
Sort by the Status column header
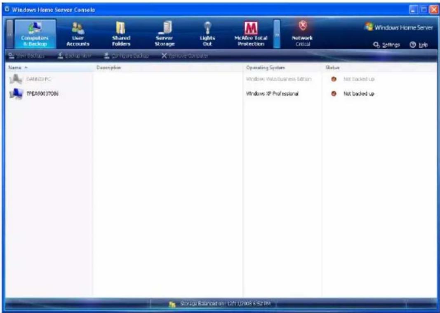point(379,68)
